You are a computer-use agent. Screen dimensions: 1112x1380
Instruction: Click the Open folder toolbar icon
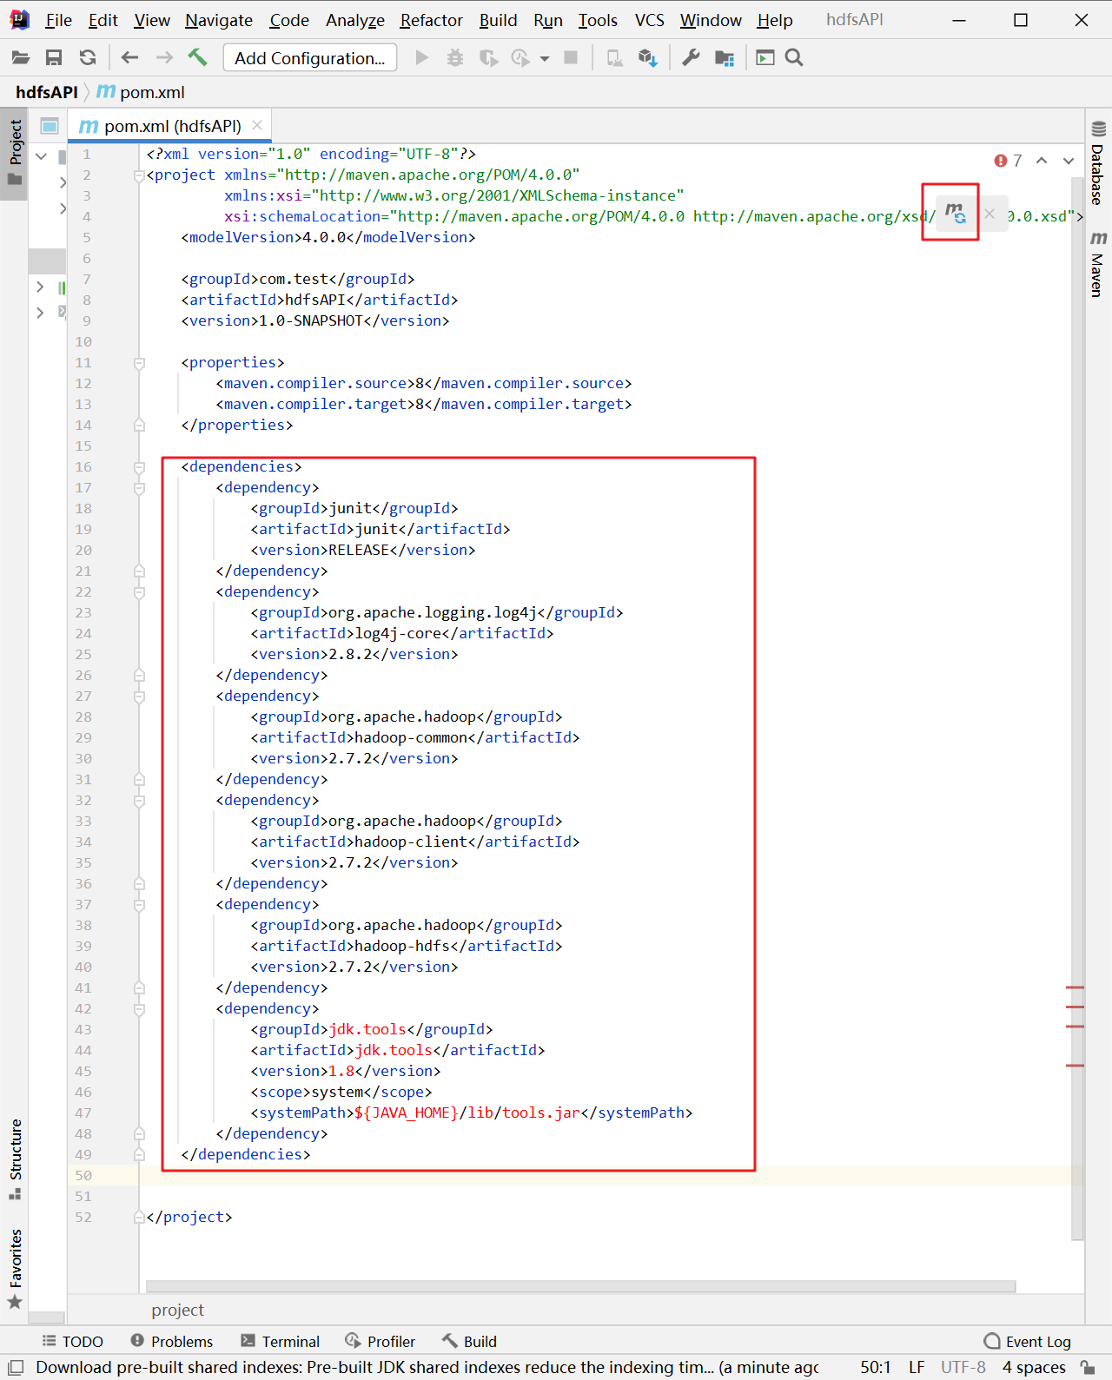(x=21, y=58)
